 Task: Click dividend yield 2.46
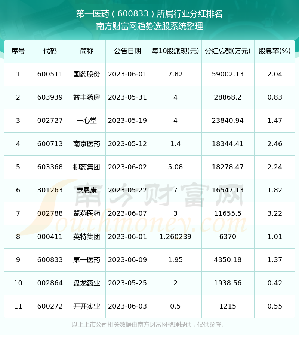click(x=275, y=144)
